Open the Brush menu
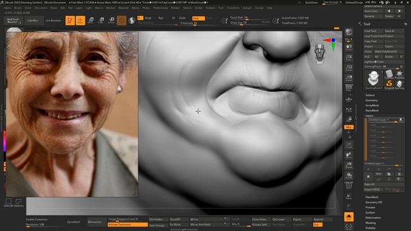This screenshot has height=231, width=411. coord(18,8)
